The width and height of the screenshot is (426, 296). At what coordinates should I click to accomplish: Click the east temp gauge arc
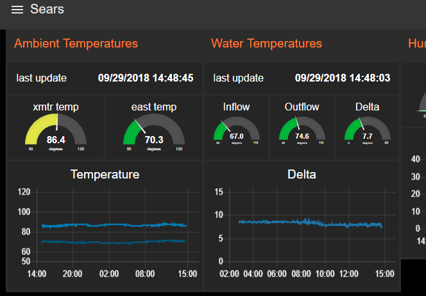point(132,128)
